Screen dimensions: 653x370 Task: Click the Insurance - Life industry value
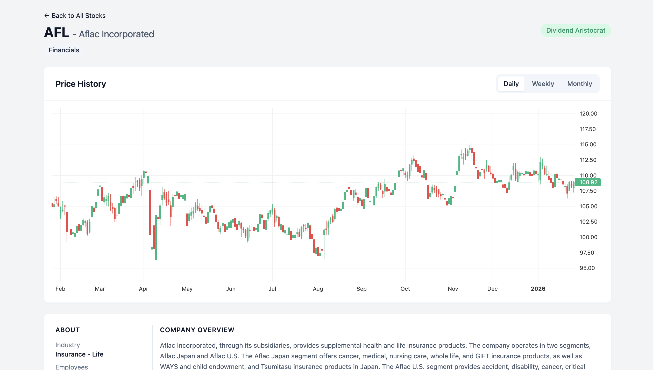coord(79,354)
